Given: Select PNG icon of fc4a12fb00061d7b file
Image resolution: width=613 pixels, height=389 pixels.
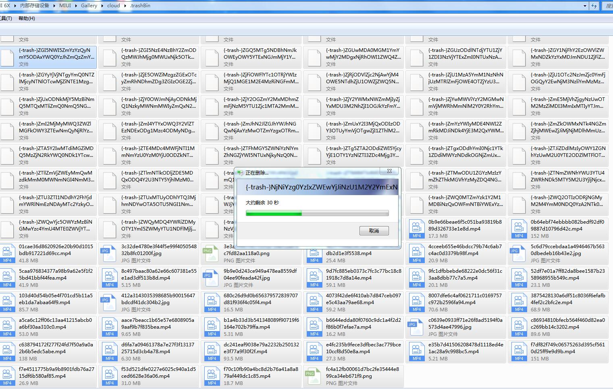Looking at the screenshot, I should (314, 377).
